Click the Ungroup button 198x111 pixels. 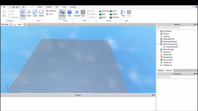tap(92, 14)
